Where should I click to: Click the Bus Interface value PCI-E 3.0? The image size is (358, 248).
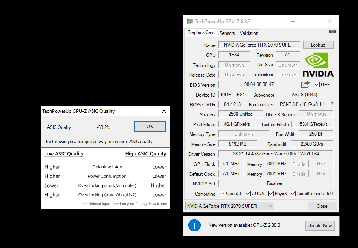pos(302,104)
